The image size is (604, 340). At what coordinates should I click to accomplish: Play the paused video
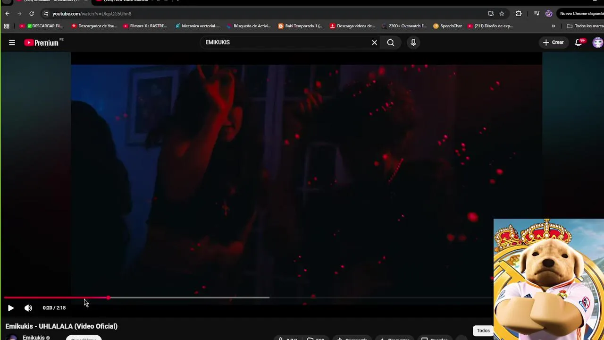point(11,308)
